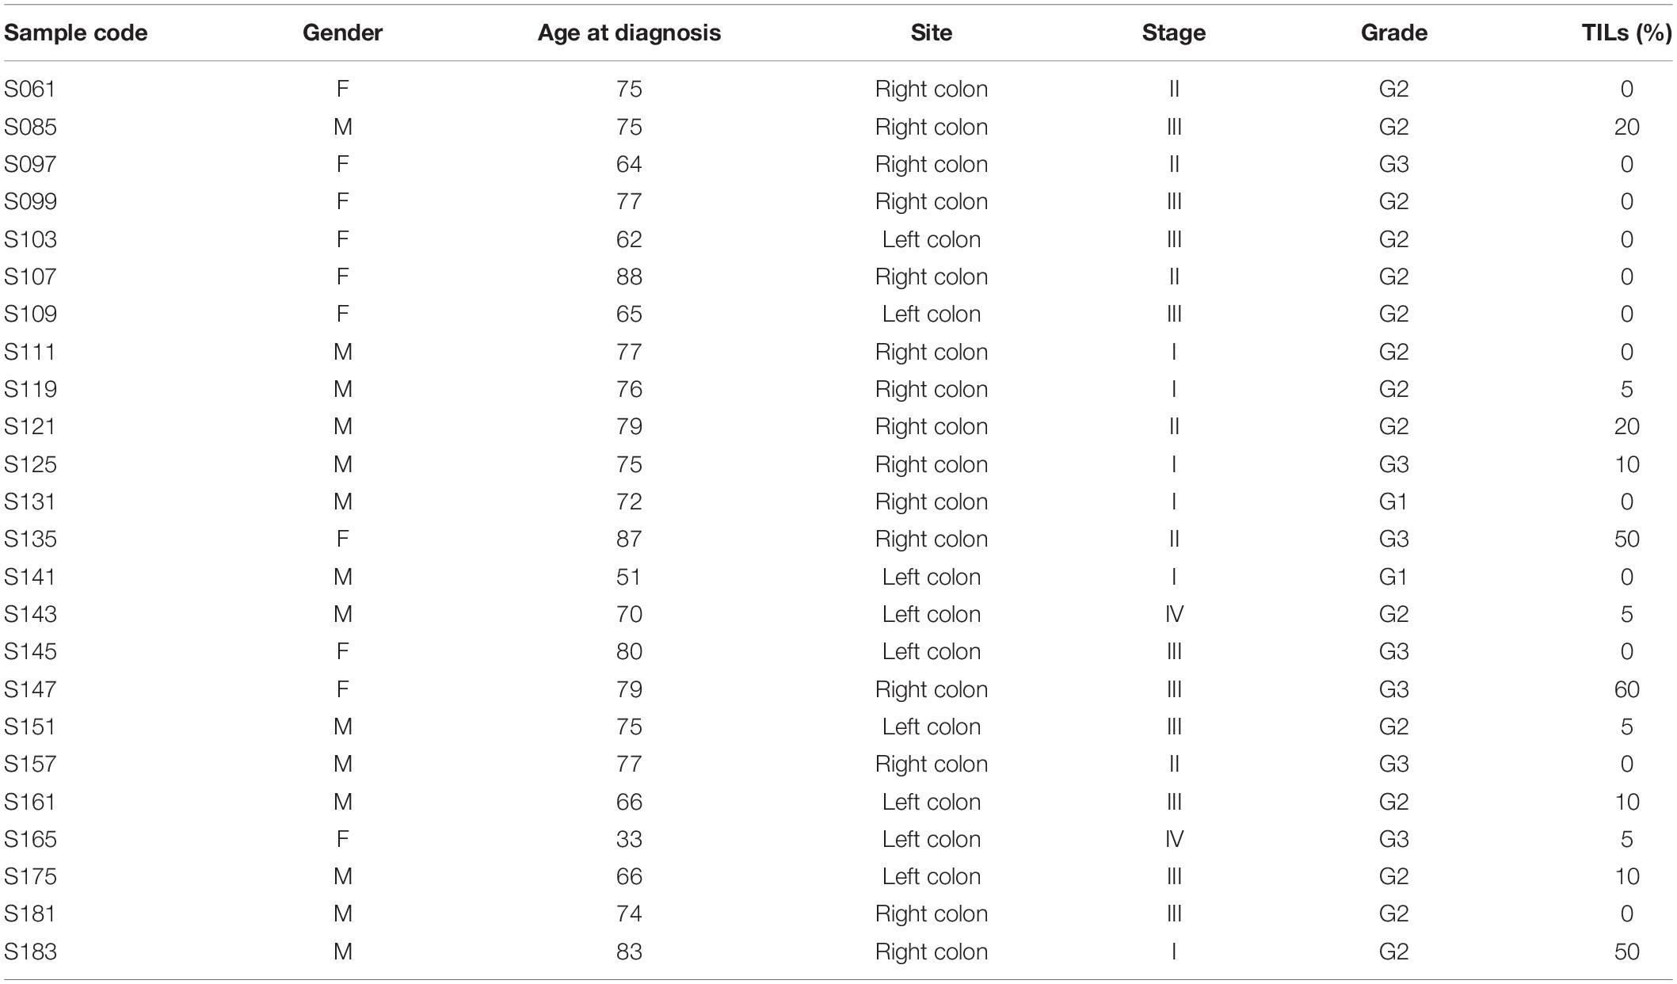Click the age value 33 for S165
1677x984 pixels.
click(x=629, y=839)
